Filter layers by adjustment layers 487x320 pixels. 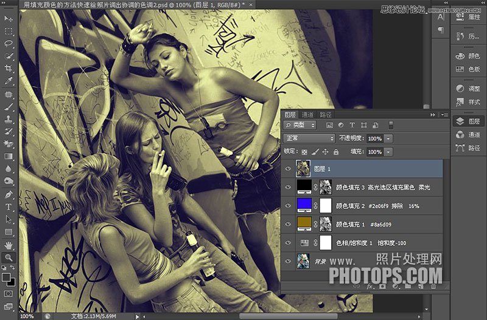[341, 125]
